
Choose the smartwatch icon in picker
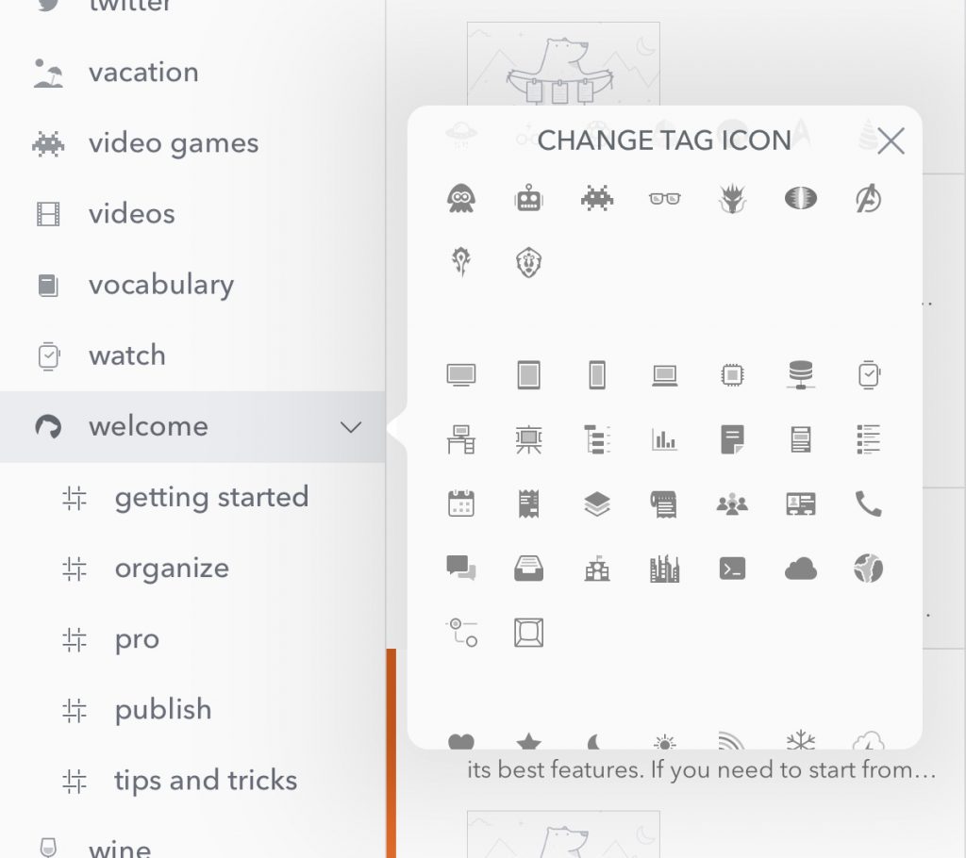[x=868, y=375]
